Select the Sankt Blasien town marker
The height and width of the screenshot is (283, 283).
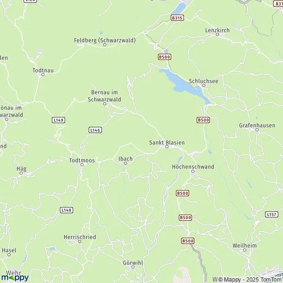click(x=167, y=147)
